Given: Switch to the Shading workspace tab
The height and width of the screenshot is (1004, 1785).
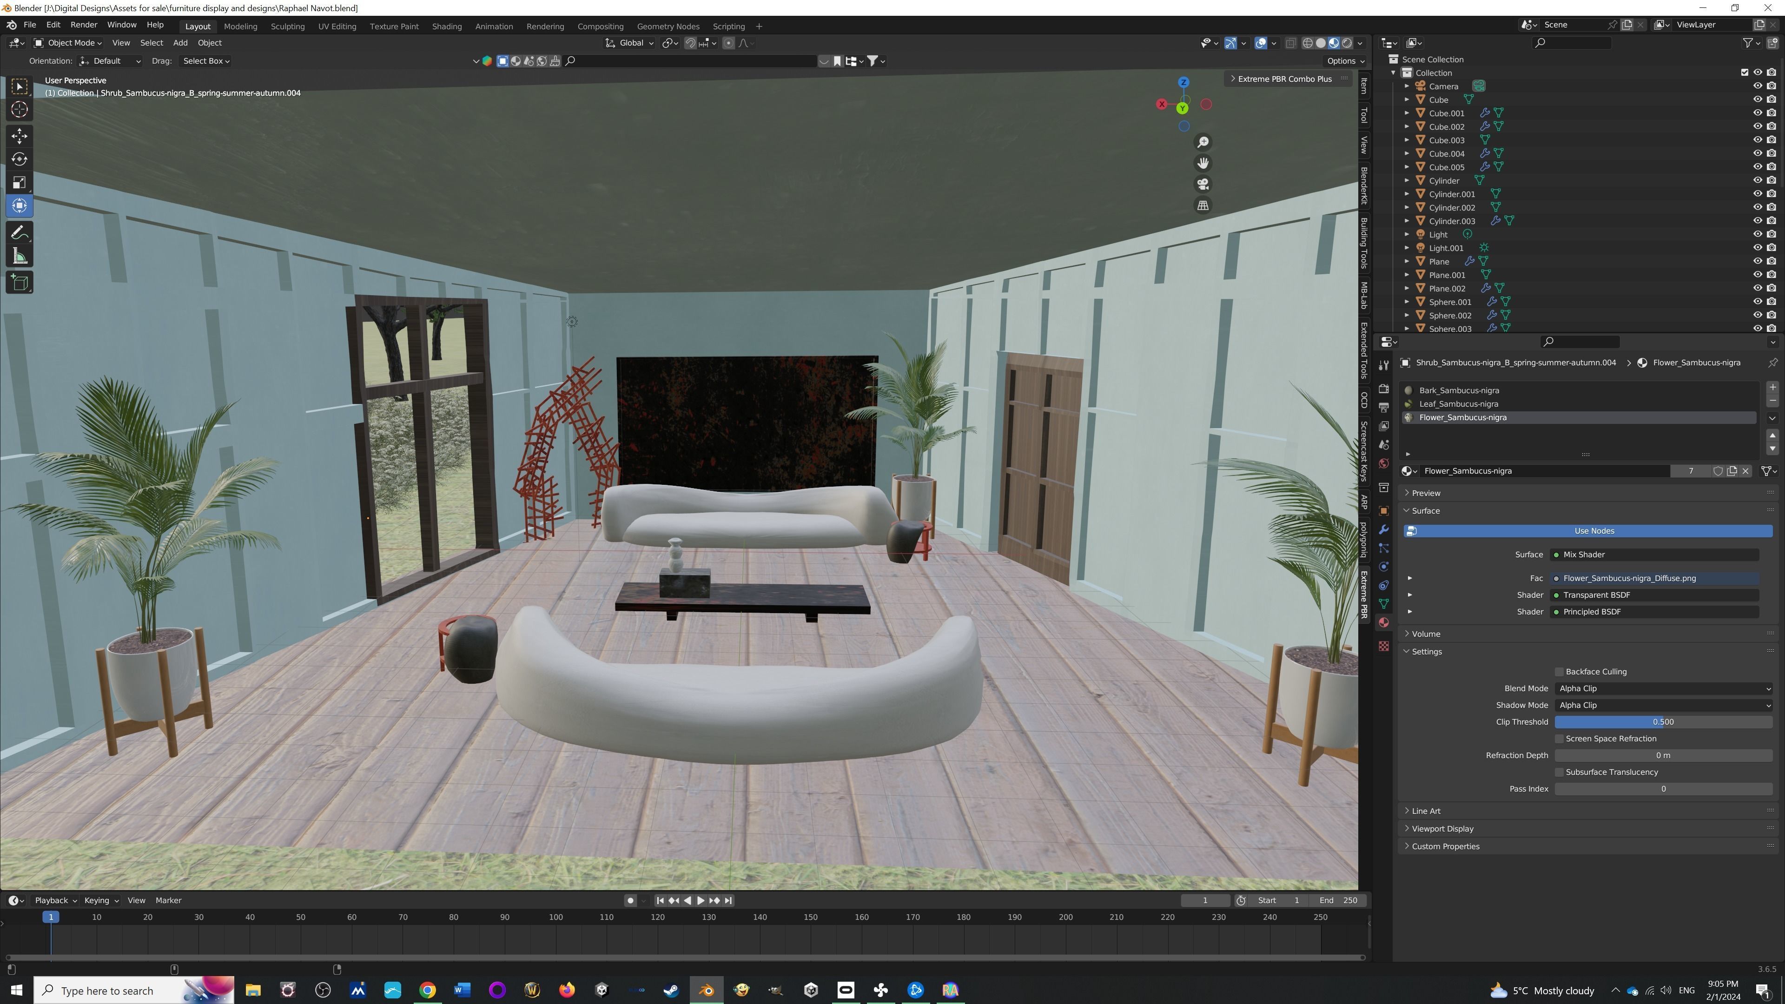Looking at the screenshot, I should (446, 26).
